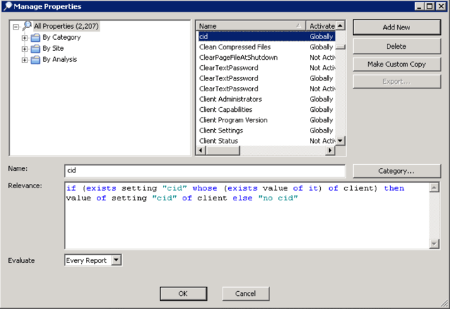Click the All Properties magnifier icon
450x309 pixels.
[27, 26]
